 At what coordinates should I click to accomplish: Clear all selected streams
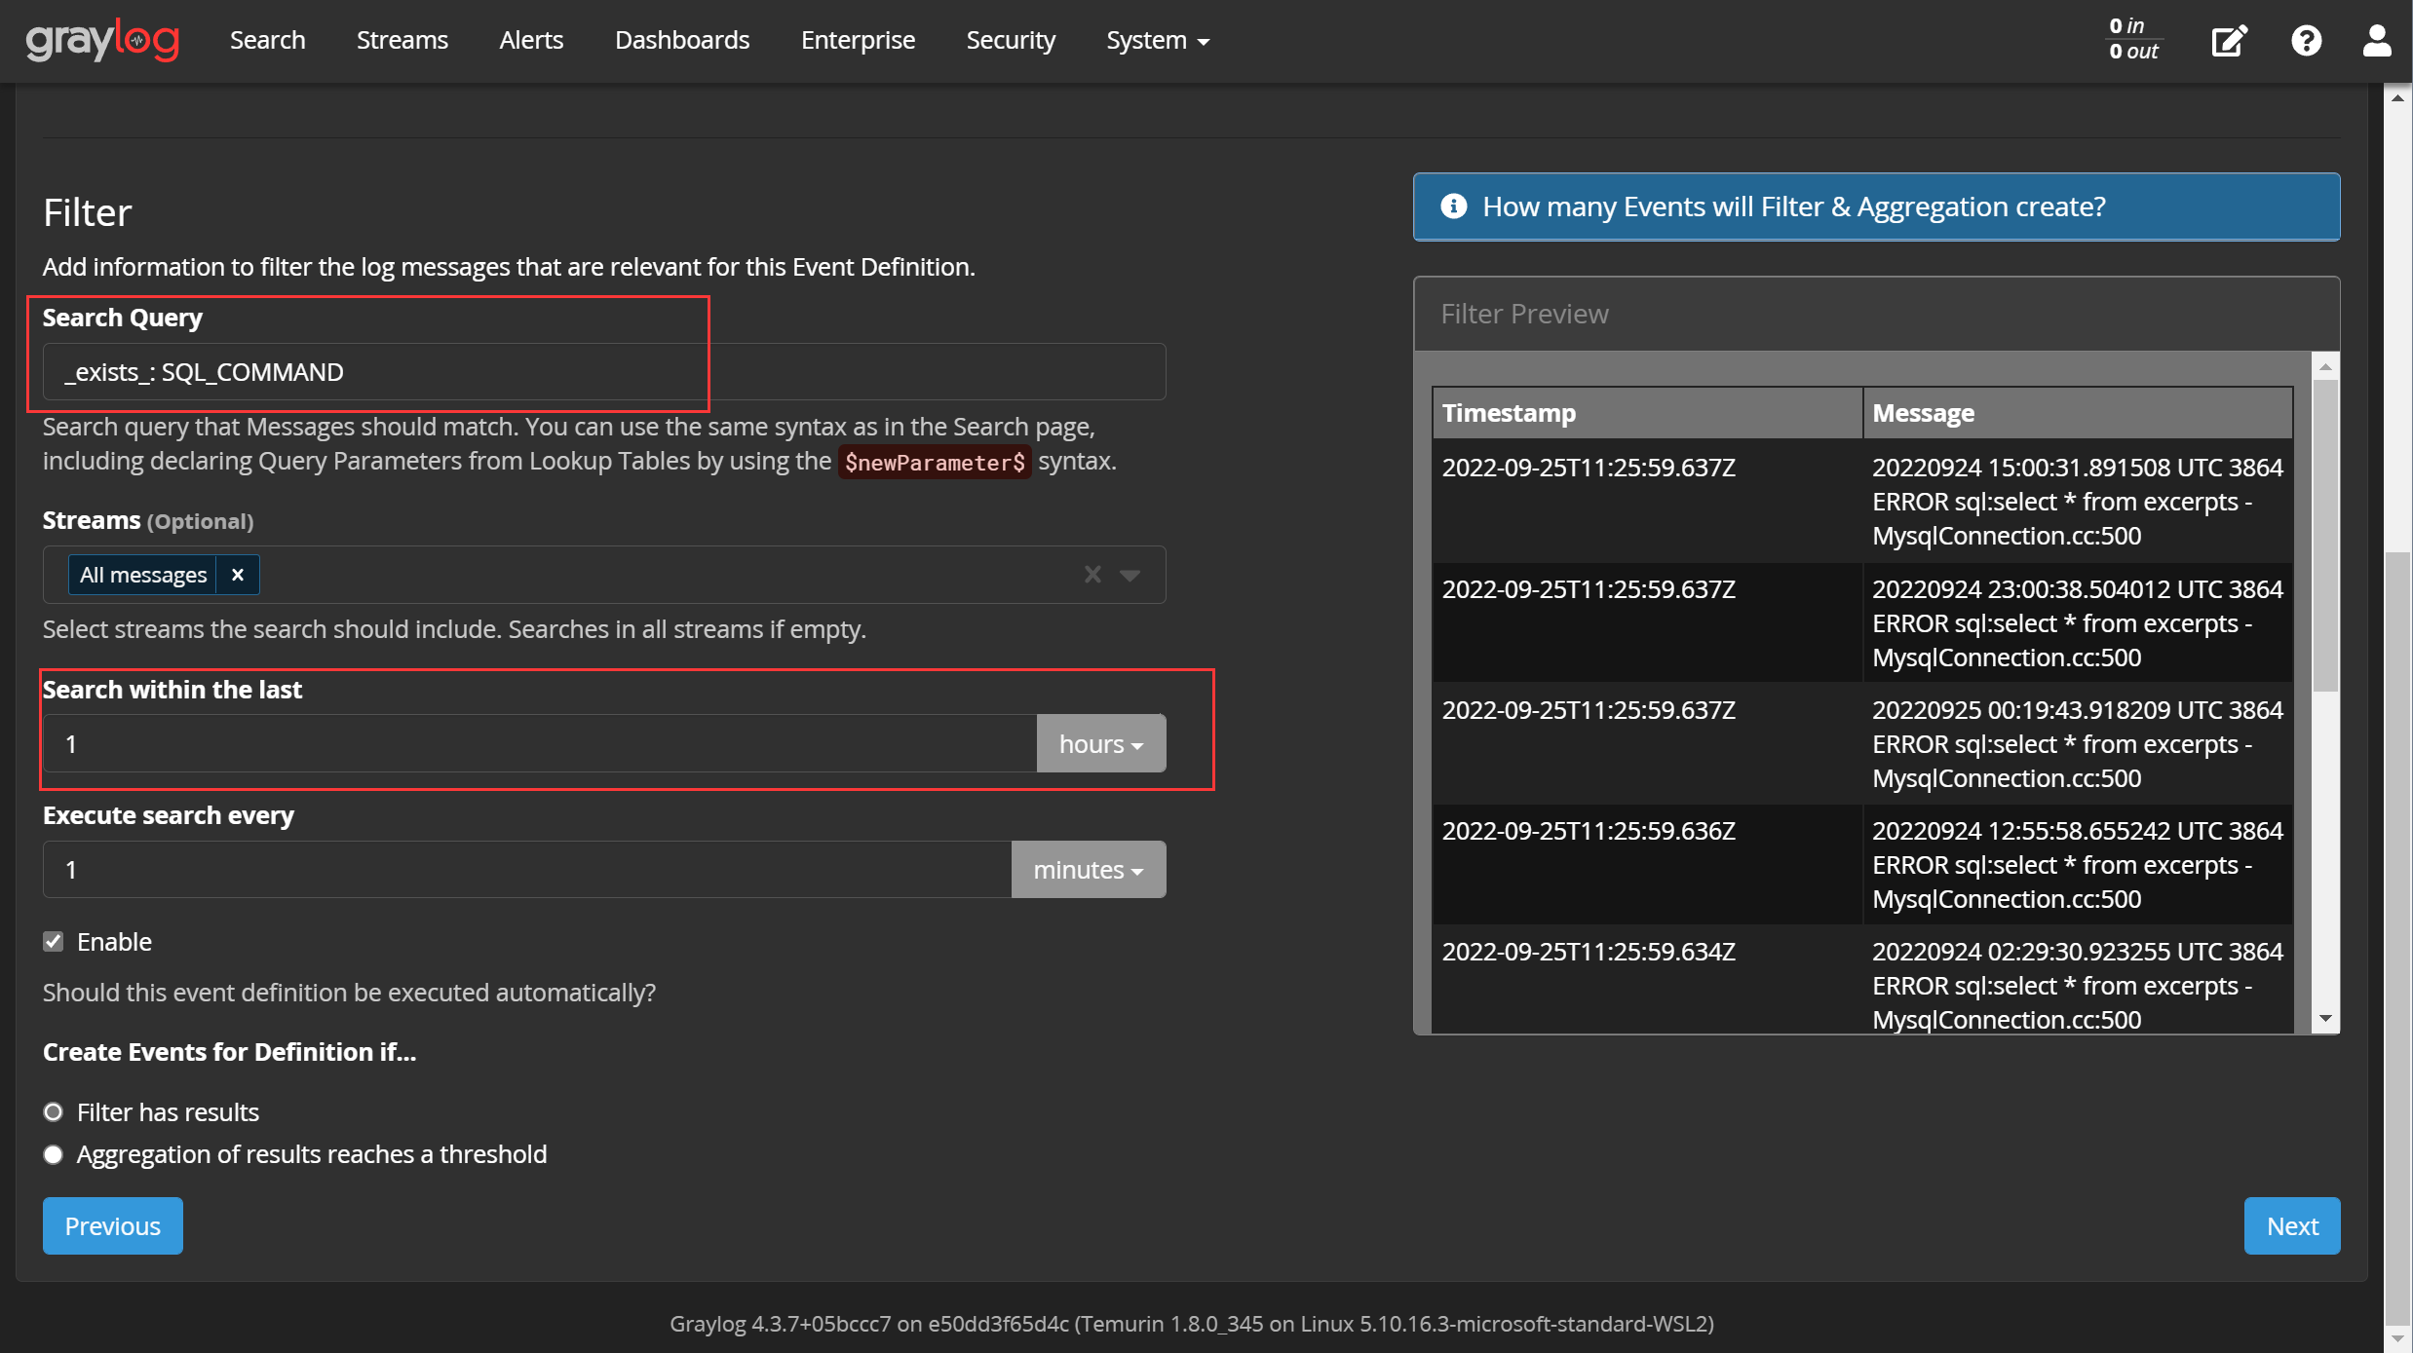(x=1092, y=575)
